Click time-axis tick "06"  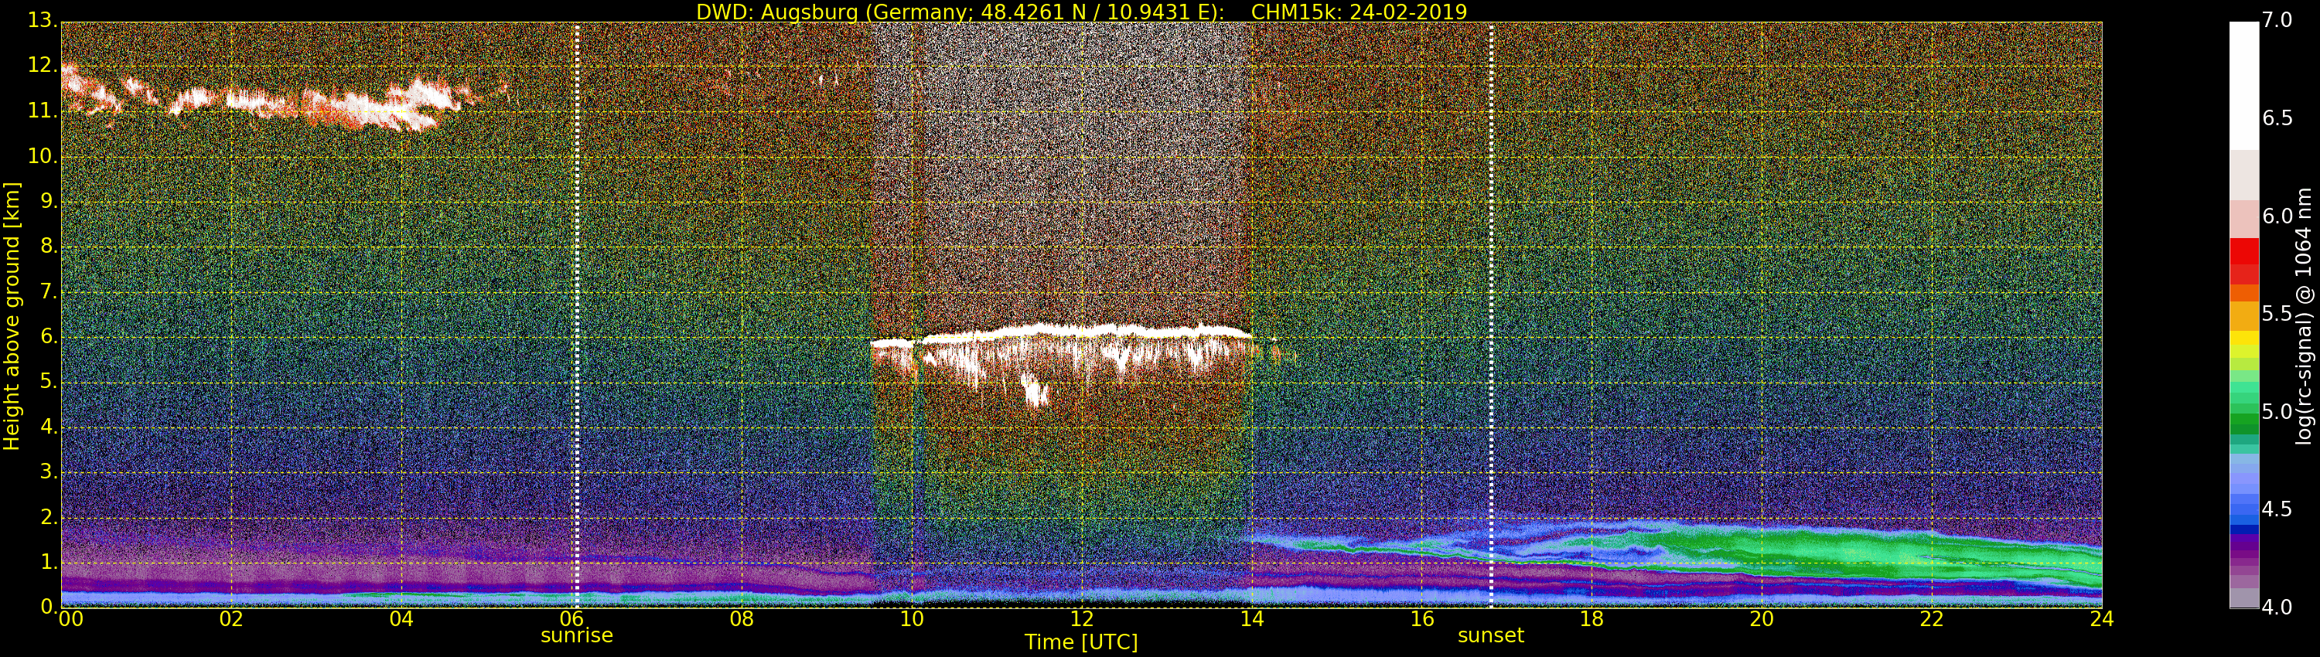tap(572, 619)
